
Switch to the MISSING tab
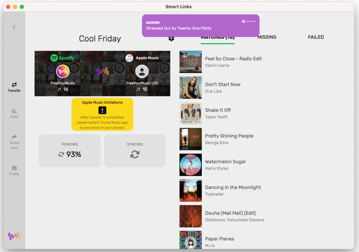point(267,37)
